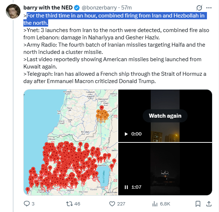Click the 57m timestamp link
219x212 pixels.
[x=127, y=8]
